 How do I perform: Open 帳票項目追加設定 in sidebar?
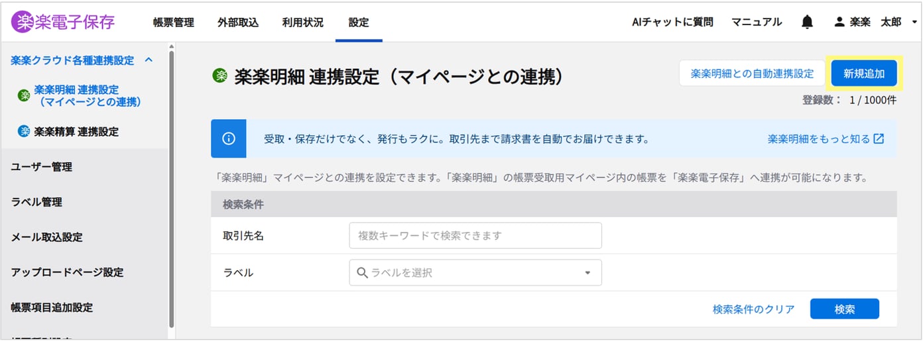click(52, 307)
